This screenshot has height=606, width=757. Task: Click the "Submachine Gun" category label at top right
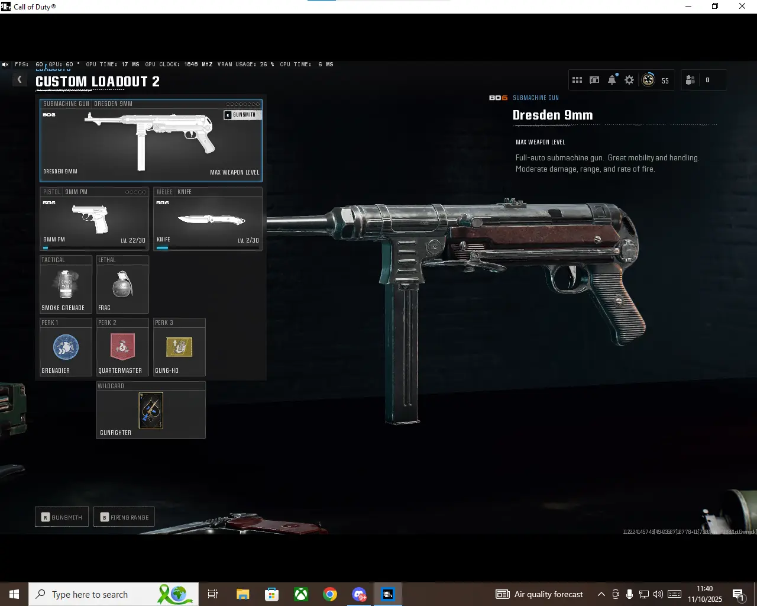pyautogui.click(x=536, y=98)
